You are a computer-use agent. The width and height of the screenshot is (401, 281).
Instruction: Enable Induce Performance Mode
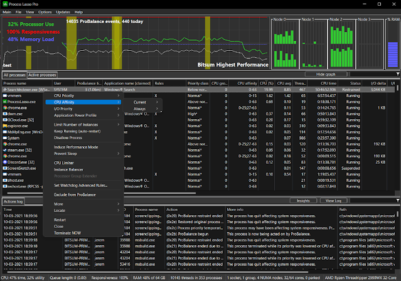point(76,147)
